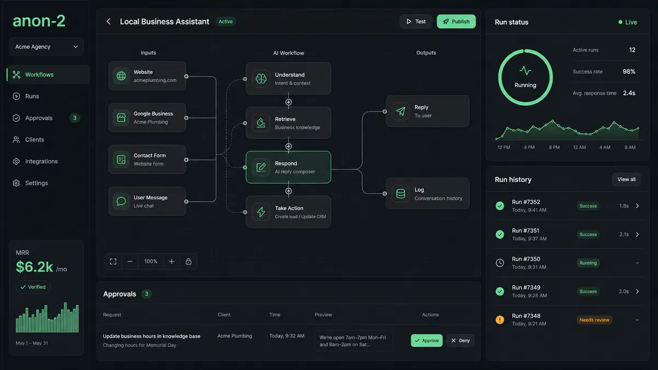
Task: Open Settings in the sidebar
Action: click(x=48, y=183)
